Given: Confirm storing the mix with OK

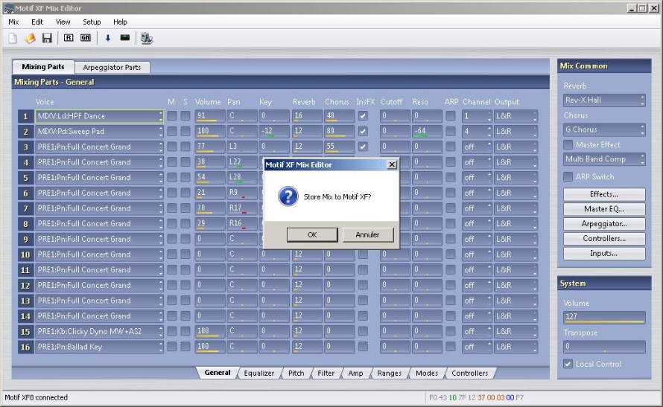Looking at the screenshot, I should 312,234.
